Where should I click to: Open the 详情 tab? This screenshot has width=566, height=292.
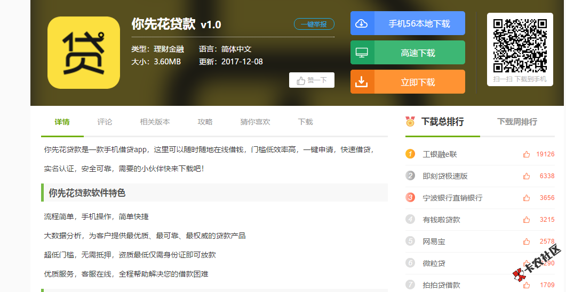(62, 122)
